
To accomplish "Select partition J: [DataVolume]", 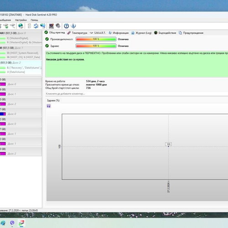I will (16, 72).
